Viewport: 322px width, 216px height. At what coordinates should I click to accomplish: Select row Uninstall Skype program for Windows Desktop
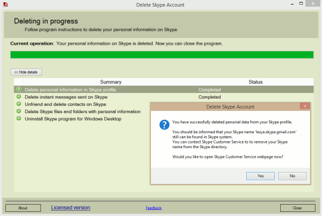tap(82, 119)
